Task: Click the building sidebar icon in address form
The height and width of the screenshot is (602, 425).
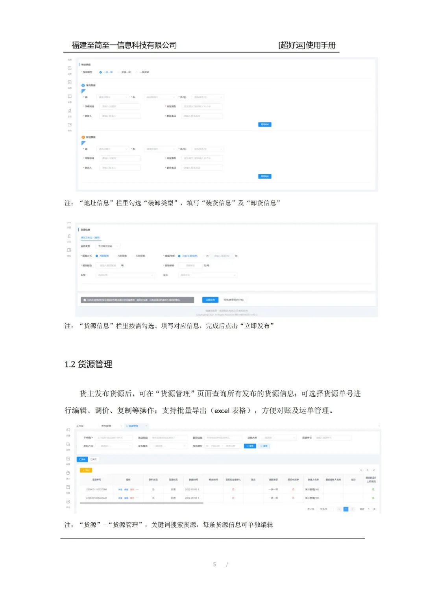Action: [x=70, y=111]
